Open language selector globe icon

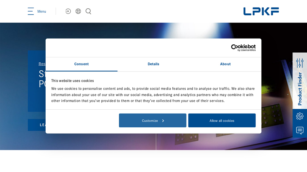click(78, 11)
